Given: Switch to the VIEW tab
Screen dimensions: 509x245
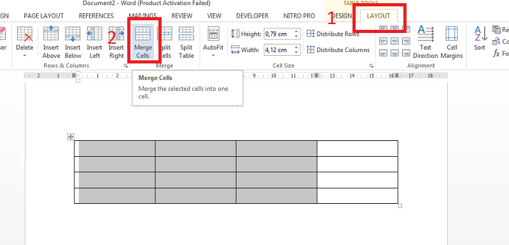Looking at the screenshot, I should pos(214,16).
